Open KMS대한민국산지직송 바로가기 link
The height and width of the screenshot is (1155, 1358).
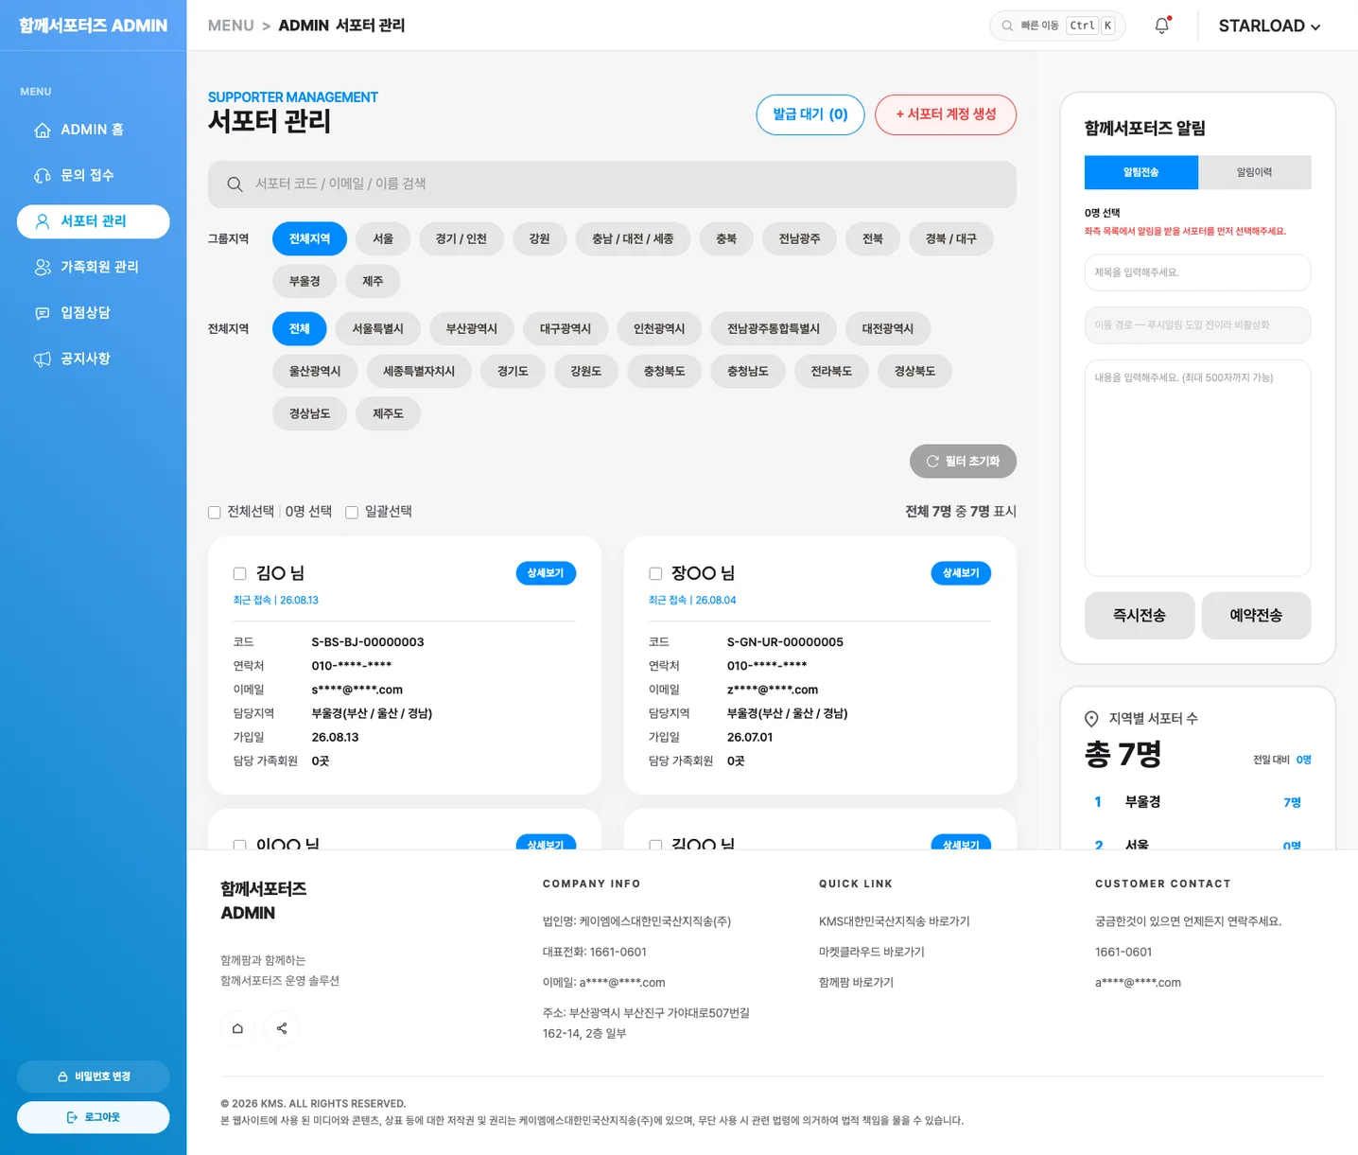tap(895, 921)
